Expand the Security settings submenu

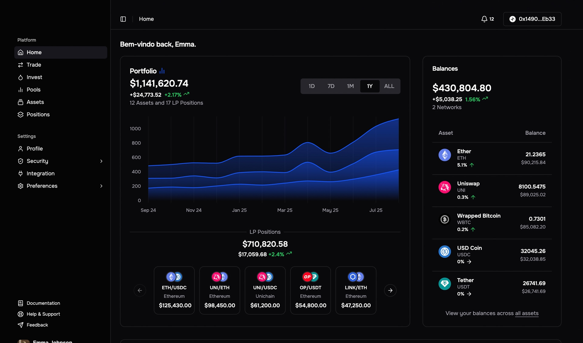point(101,161)
